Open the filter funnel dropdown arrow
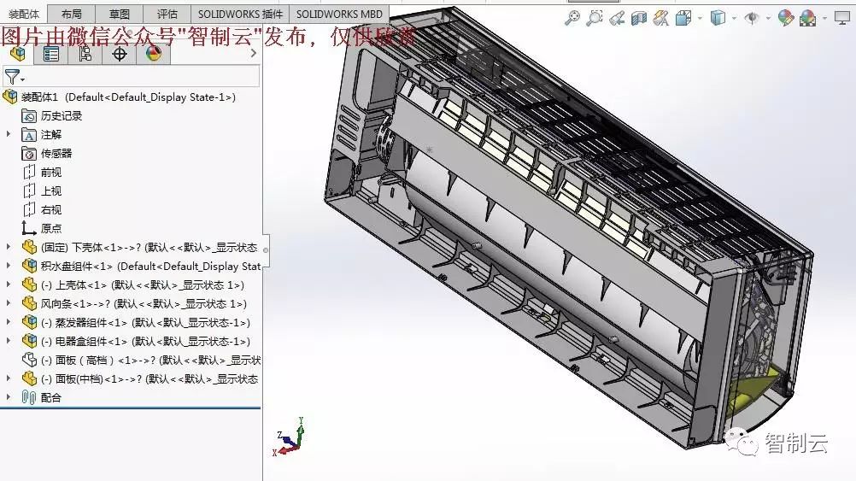 tap(22, 80)
